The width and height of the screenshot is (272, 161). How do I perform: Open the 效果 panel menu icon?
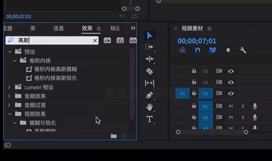coord(99,28)
